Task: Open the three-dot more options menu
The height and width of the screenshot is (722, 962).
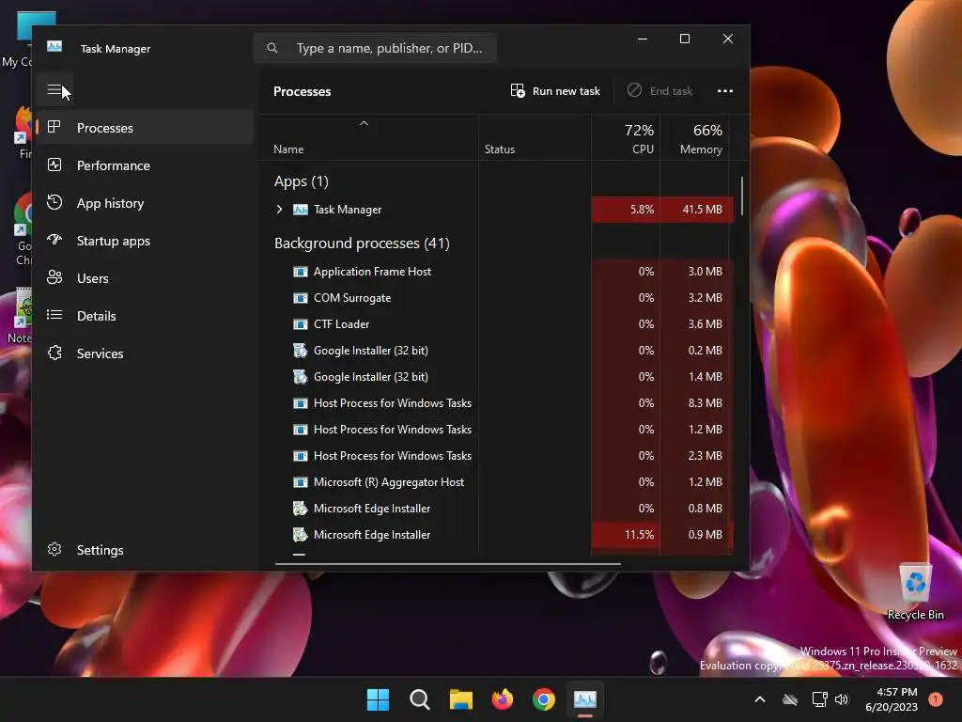Action: pyautogui.click(x=725, y=91)
